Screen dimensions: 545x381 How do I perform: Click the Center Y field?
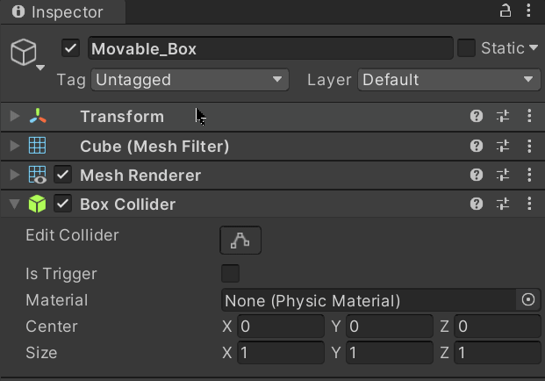tap(390, 326)
